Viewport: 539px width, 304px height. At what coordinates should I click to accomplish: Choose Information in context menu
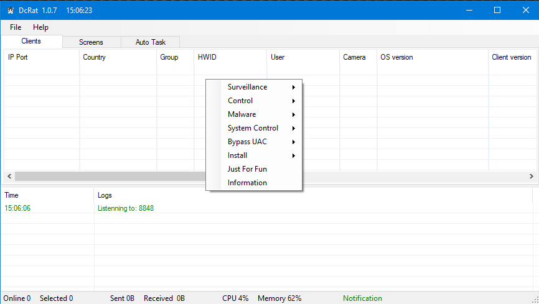[x=254, y=183]
